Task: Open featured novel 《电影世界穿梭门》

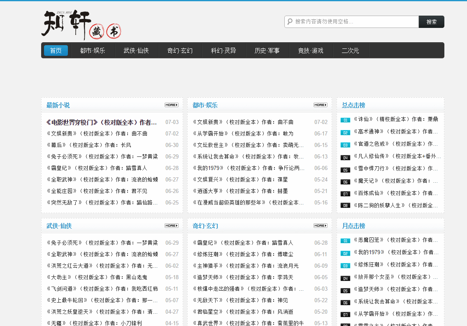Action: point(102,122)
